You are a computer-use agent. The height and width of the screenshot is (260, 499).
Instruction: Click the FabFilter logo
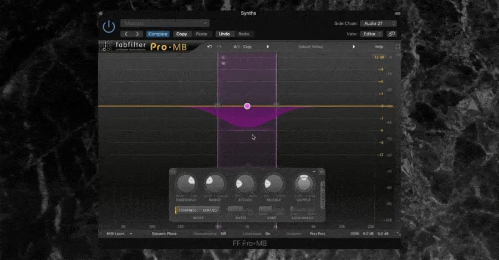tap(130, 46)
